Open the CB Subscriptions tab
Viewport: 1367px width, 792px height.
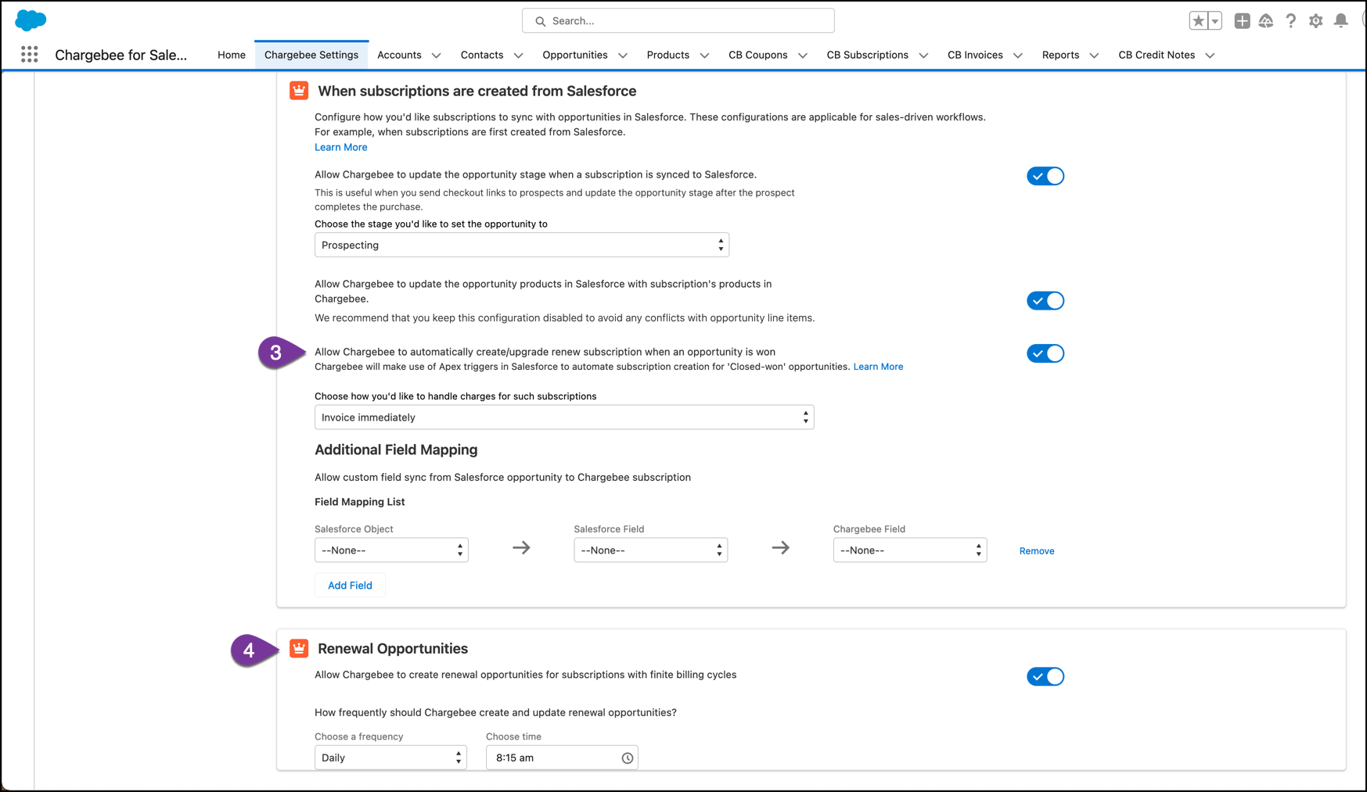point(867,55)
